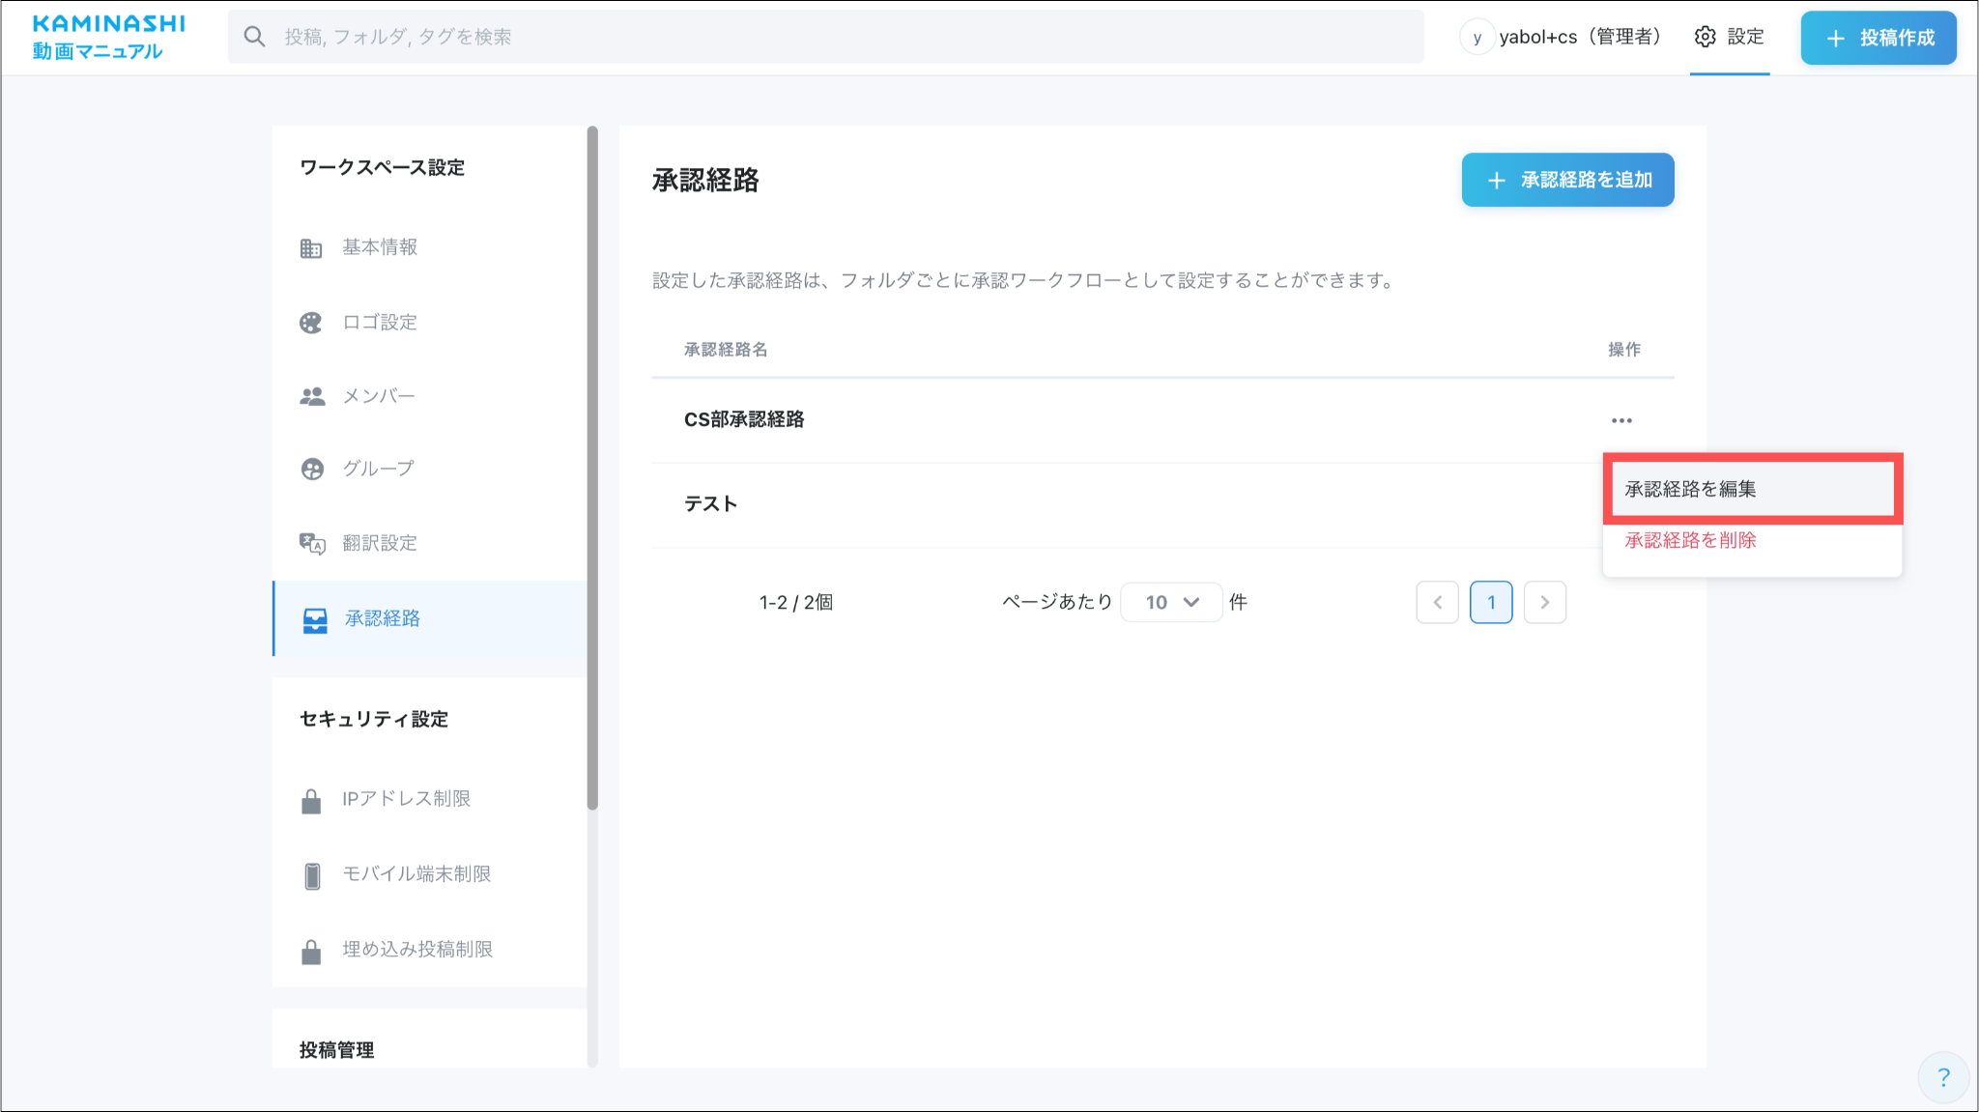Click the 投稿作成 button

tap(1878, 38)
